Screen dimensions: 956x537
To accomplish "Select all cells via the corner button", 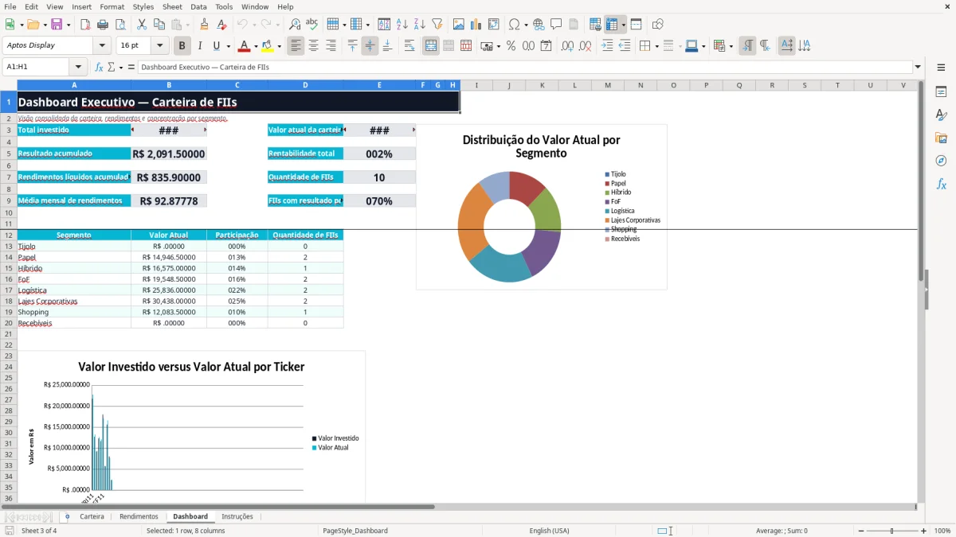I will pyautogui.click(x=9, y=85).
